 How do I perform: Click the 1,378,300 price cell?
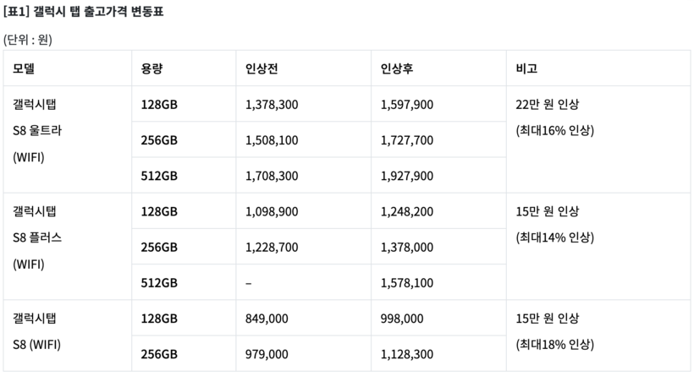point(272,105)
